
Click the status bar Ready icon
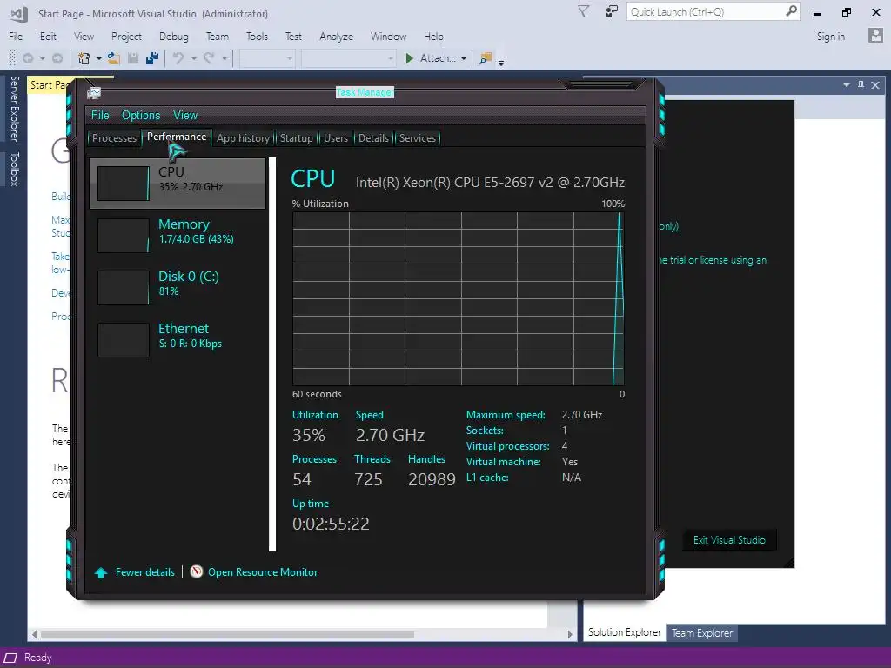pyautogui.click(x=11, y=658)
